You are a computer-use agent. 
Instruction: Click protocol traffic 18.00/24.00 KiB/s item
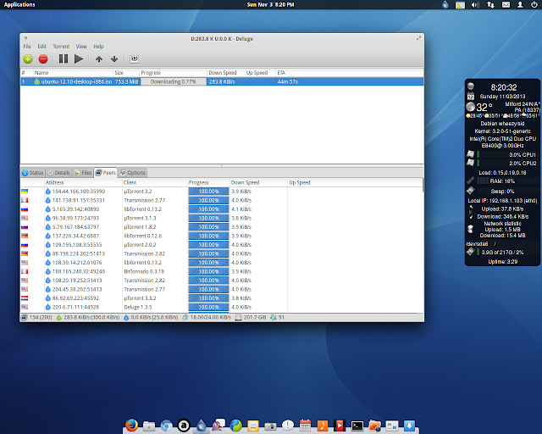pos(207,317)
